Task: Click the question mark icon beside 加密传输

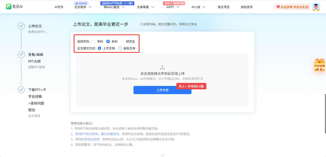Action: (x=141, y=24)
